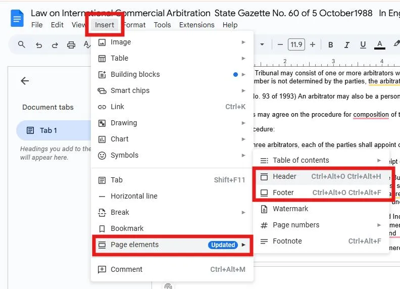Viewport: 400px width, 289px height.
Task: Open the Page elements submenu
Action: pyautogui.click(x=172, y=245)
